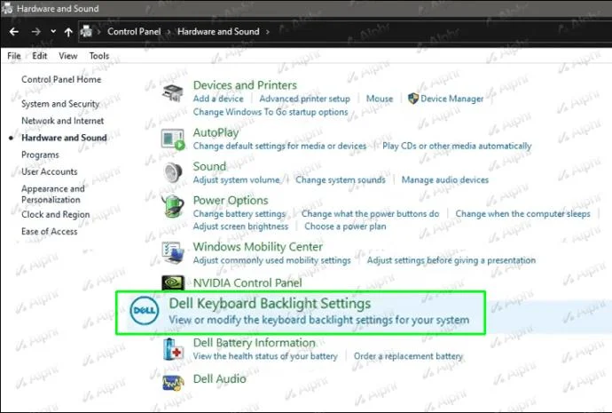Open Clock and Region category
Image resolution: width=612 pixels, height=413 pixels.
click(x=55, y=215)
